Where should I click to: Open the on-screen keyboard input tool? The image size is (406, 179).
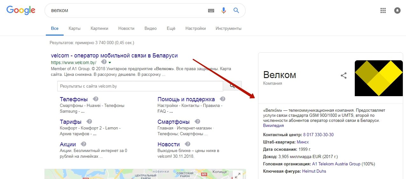pos(211,10)
